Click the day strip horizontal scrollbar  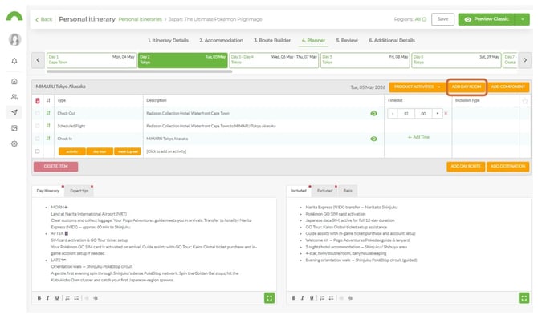pyautogui.click(x=139, y=71)
